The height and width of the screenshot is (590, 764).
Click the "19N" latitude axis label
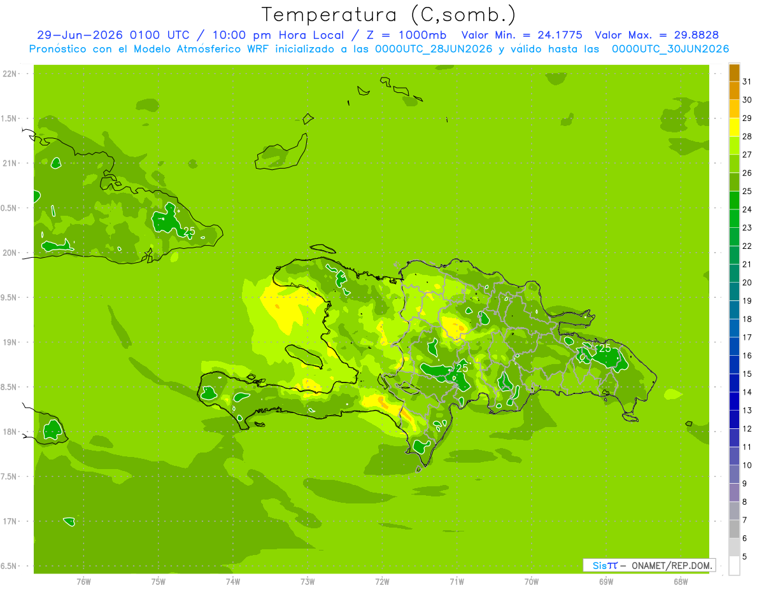pyautogui.click(x=10, y=342)
